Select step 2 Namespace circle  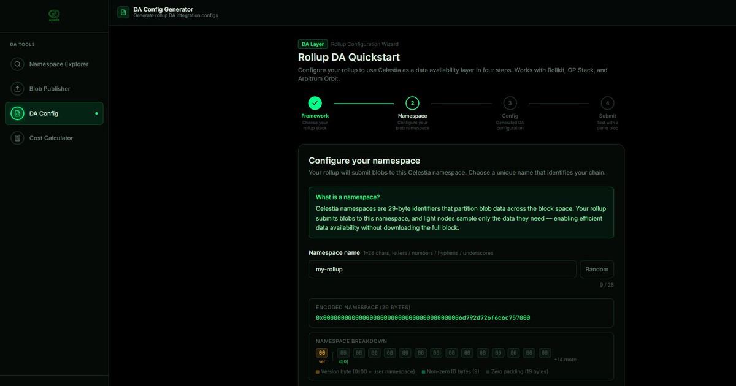tap(412, 103)
